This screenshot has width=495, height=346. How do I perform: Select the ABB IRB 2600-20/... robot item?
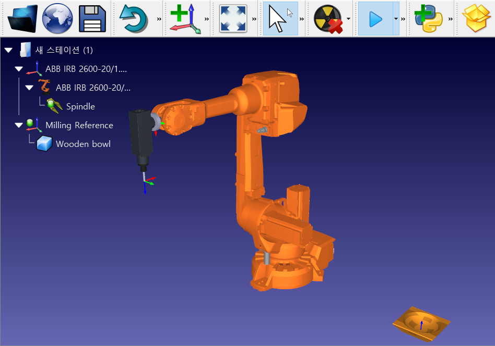pos(93,88)
